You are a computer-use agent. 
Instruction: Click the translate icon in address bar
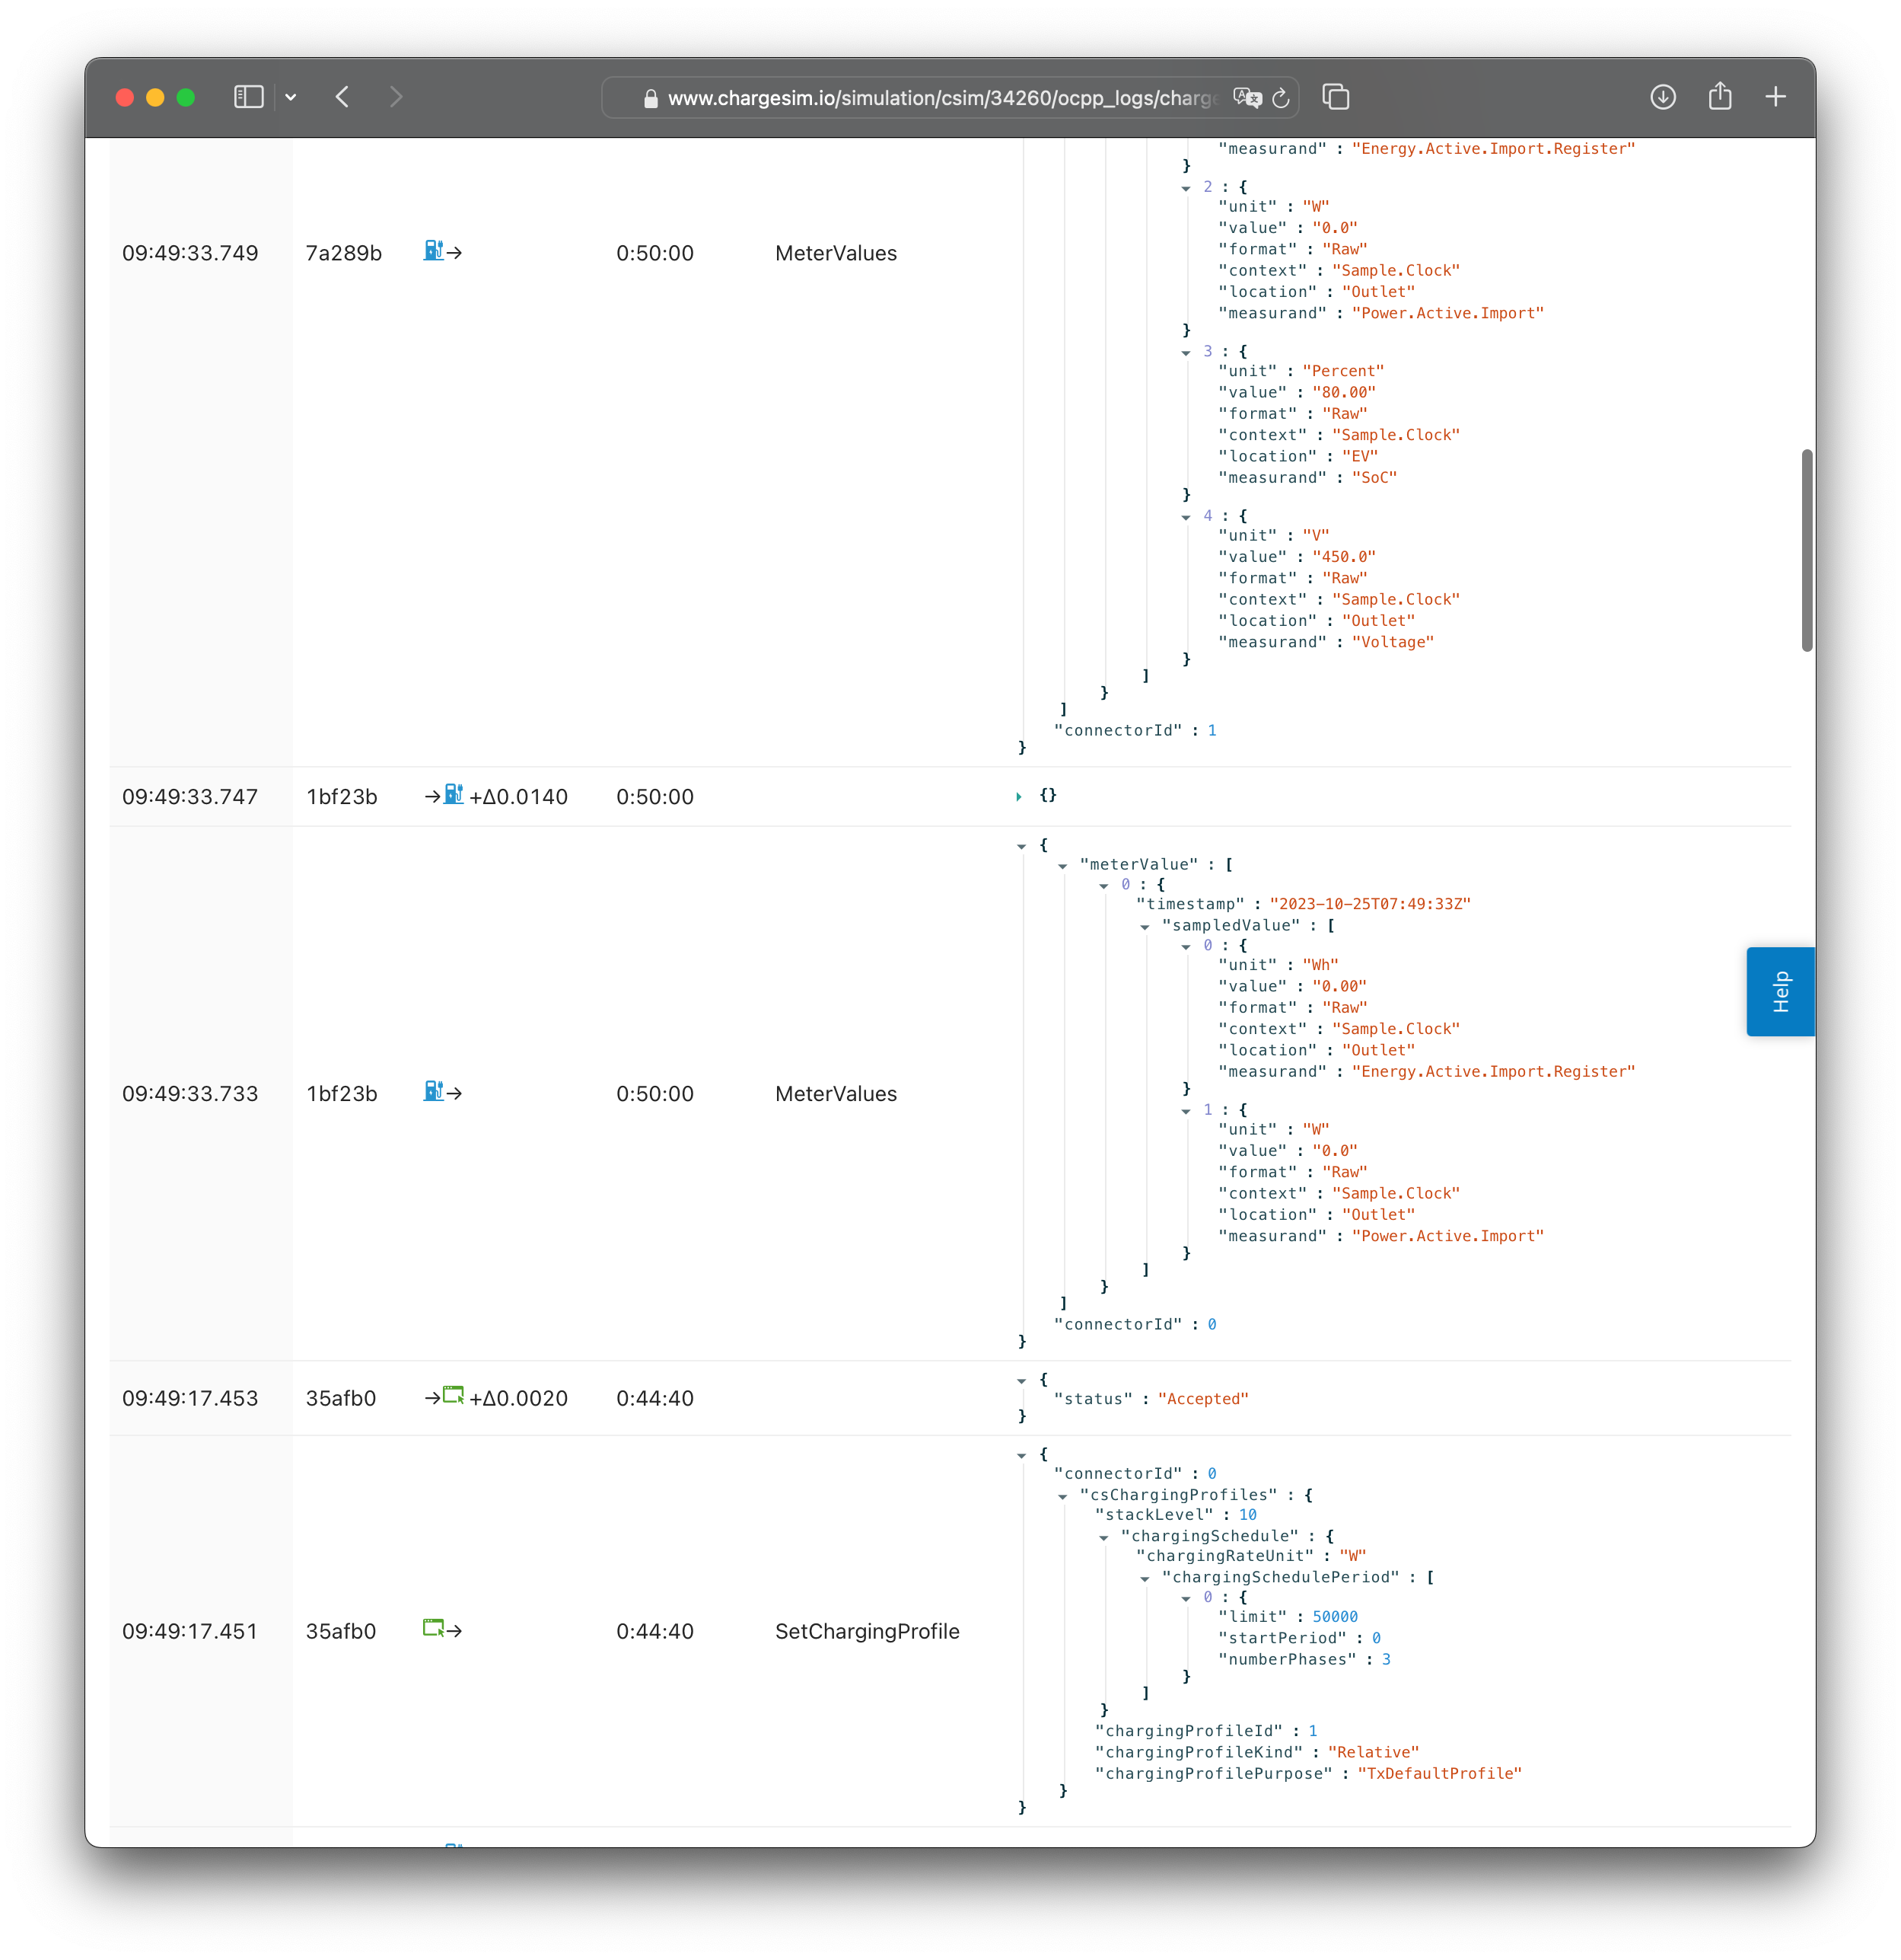[1247, 97]
